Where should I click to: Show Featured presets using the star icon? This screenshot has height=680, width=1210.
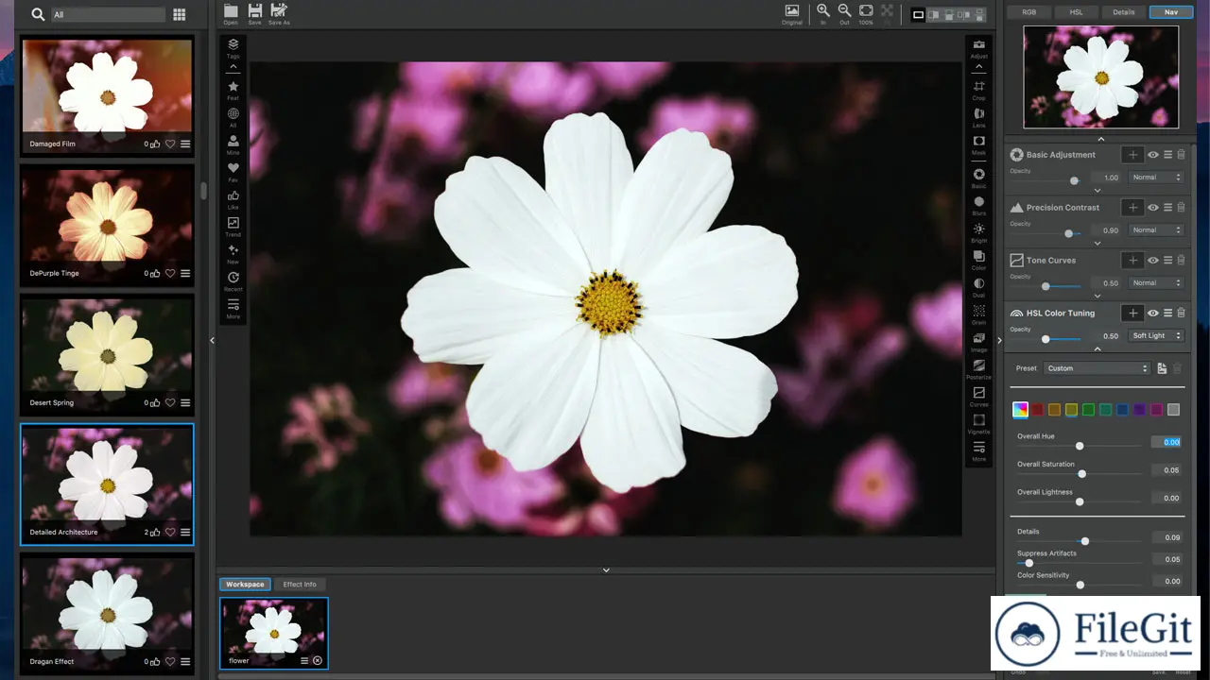coord(233,90)
